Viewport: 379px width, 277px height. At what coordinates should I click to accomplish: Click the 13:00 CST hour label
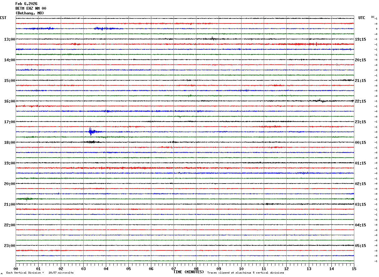[x=10, y=39]
